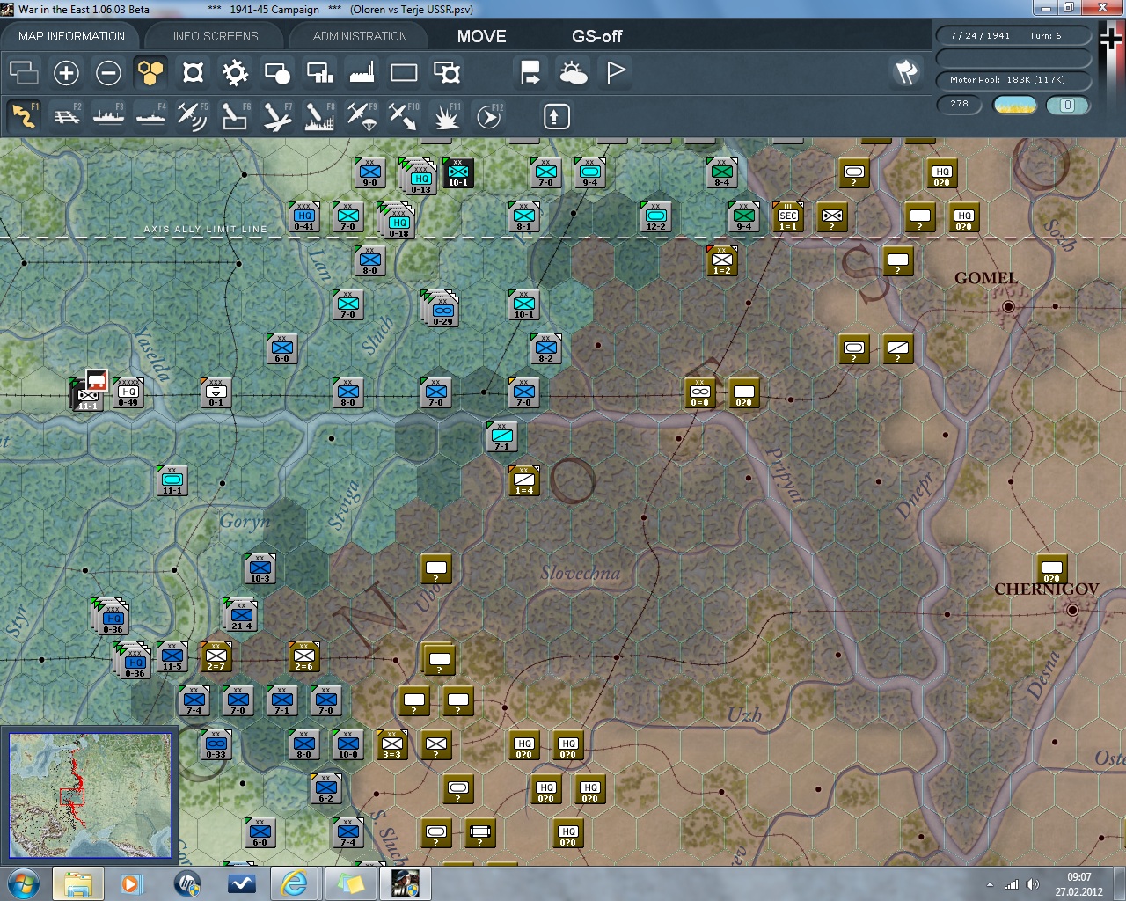The width and height of the screenshot is (1126, 901).
Task: Select the SEC 1=1 security unit
Action: (x=788, y=216)
